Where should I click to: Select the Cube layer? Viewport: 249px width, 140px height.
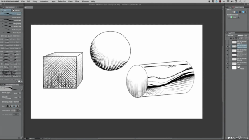(x=239, y=63)
